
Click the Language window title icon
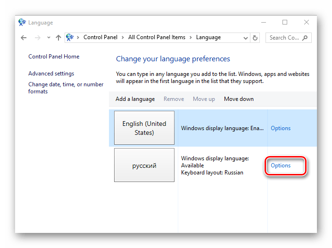pos(22,23)
